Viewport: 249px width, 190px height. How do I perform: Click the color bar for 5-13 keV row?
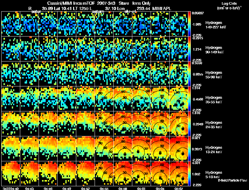click(x=189, y=173)
